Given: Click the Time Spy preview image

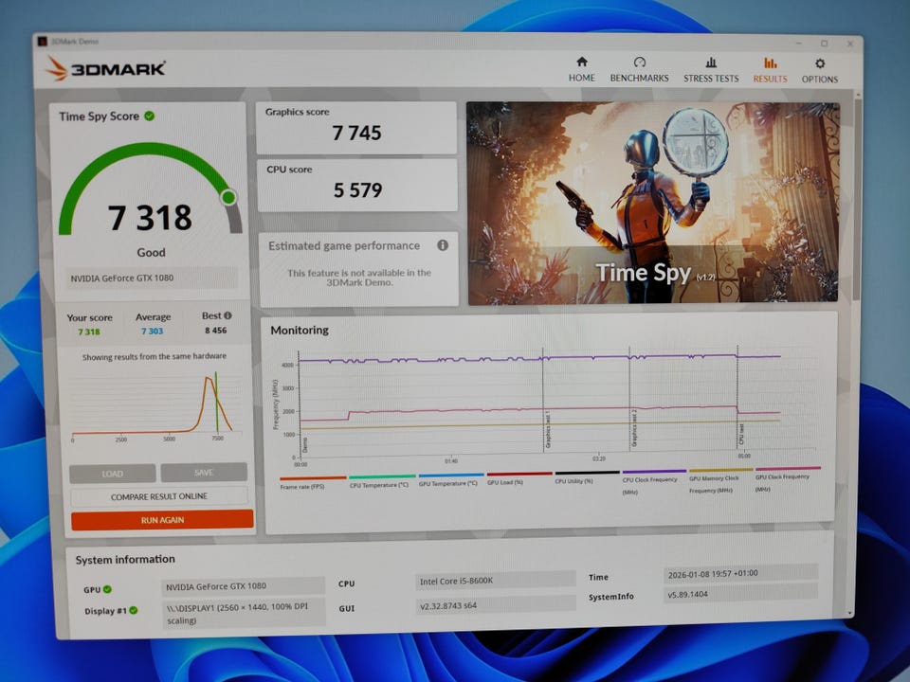Looking at the screenshot, I should pos(653,203).
